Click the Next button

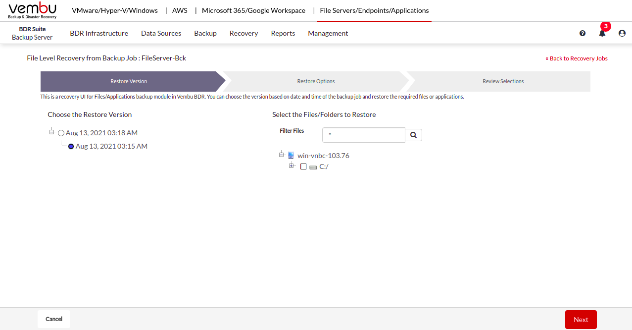581,320
